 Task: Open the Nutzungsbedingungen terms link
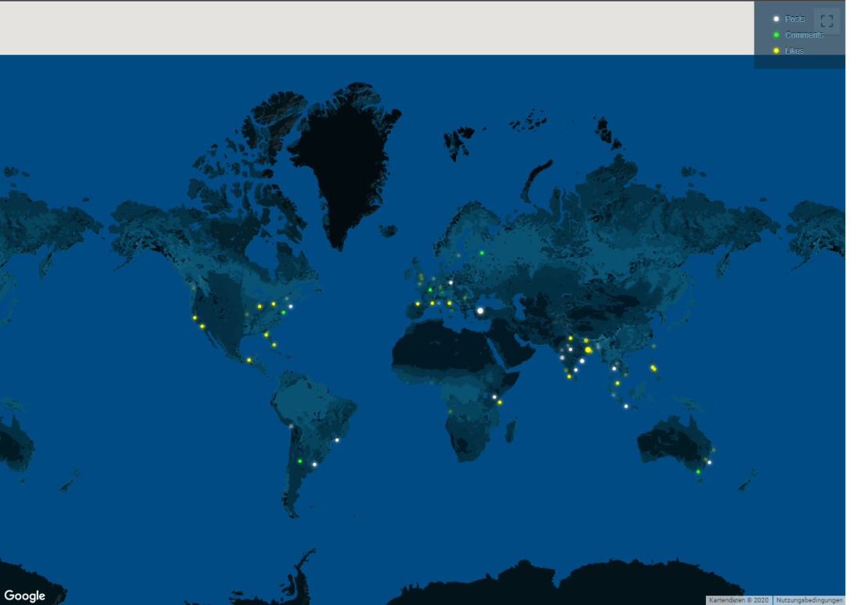809,600
